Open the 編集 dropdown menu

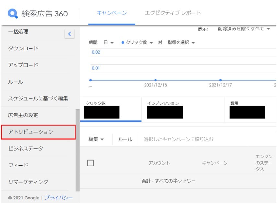pyautogui.click(x=96, y=139)
